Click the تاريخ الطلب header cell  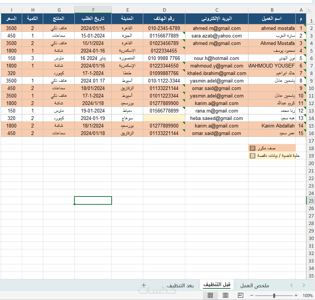tap(93, 19)
